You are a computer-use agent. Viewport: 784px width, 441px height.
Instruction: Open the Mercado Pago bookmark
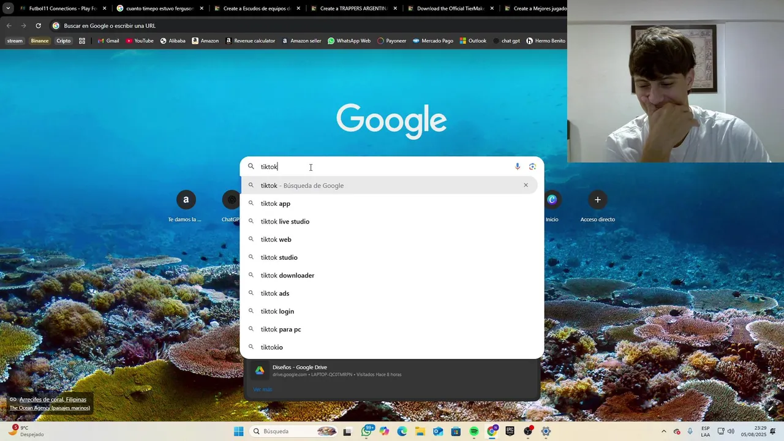tap(433, 41)
